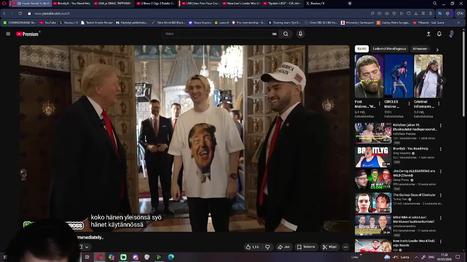Screen dimensions: 467x262
Task: Open options for Kallellaan jakso 19 video
Action: pos(441,126)
